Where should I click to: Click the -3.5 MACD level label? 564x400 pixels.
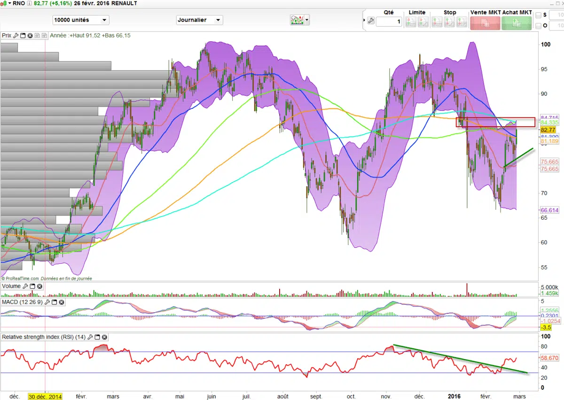pos(546,327)
